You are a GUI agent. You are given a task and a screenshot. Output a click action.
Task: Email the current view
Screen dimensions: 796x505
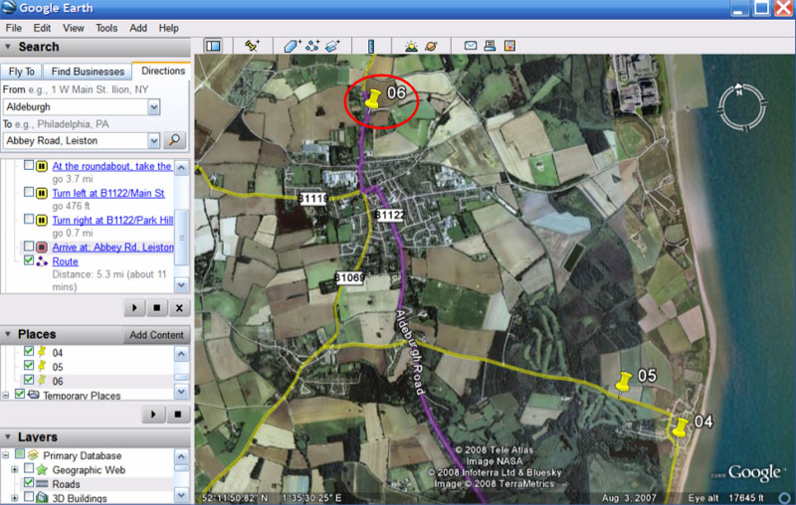pos(471,46)
